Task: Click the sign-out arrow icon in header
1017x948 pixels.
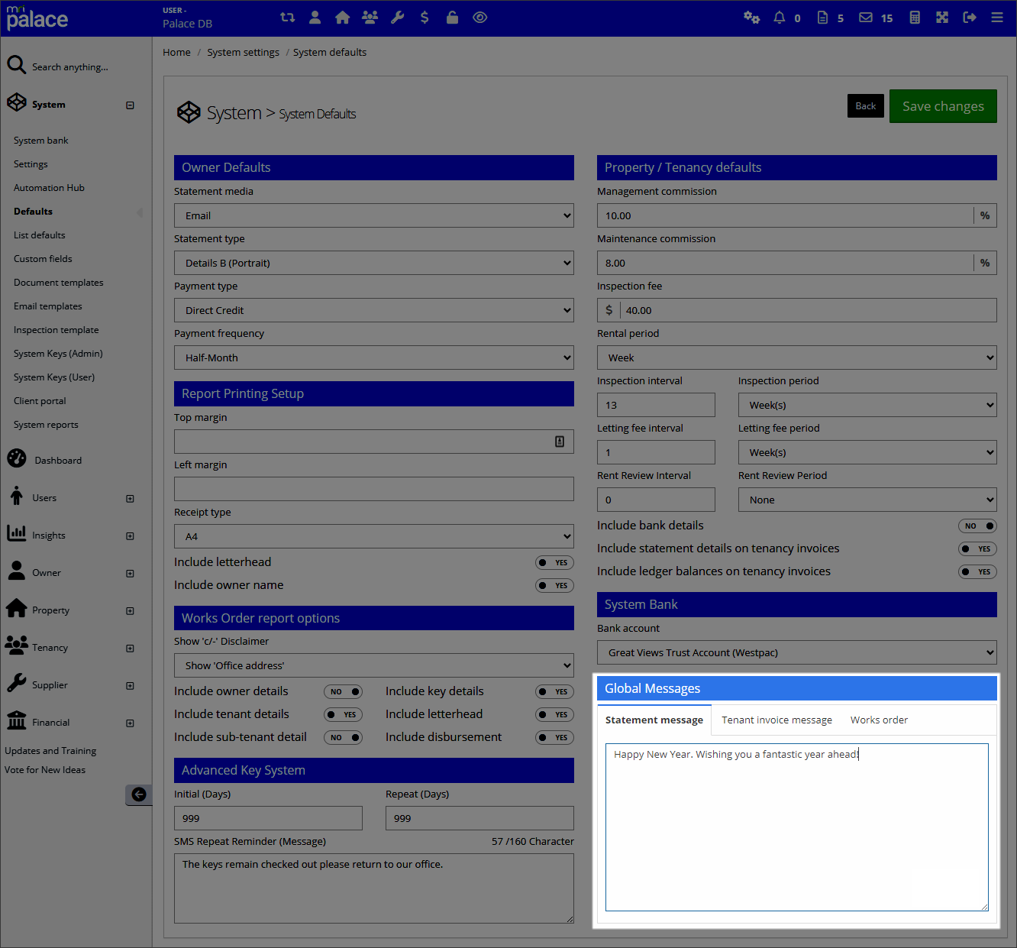Action: (x=970, y=18)
